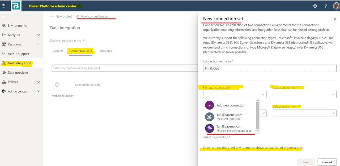Screen dimensions: 340x166
Task: Select the connection set list header checkbox
Action: tap(57, 84)
